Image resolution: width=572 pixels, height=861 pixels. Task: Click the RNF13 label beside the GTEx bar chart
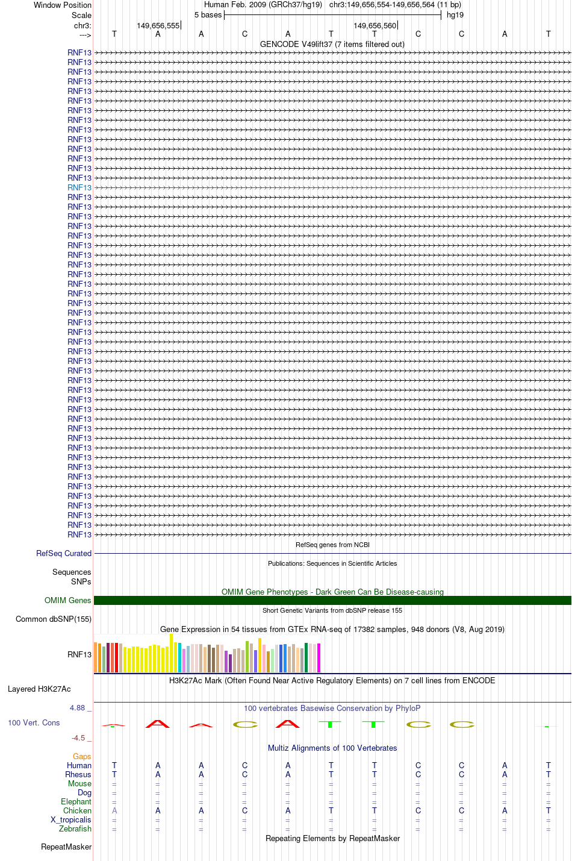click(79, 654)
